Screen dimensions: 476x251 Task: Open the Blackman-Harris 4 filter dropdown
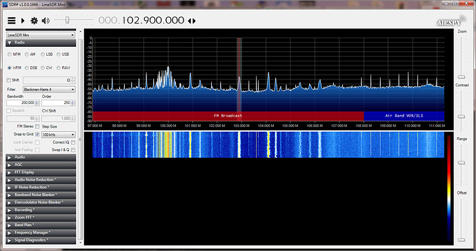pyautogui.click(x=49, y=89)
